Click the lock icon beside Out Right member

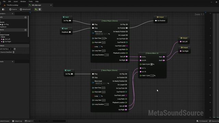[3, 42]
